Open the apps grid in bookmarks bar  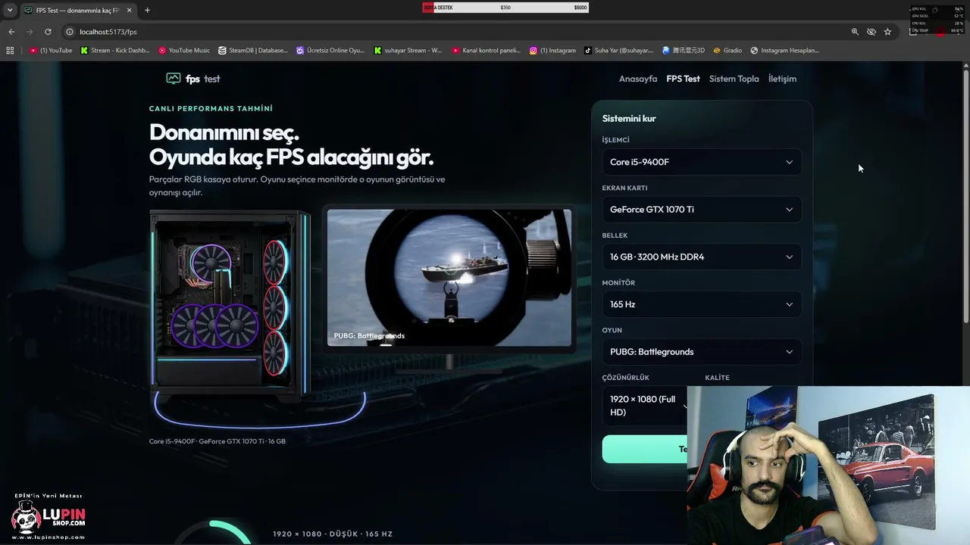[10, 51]
